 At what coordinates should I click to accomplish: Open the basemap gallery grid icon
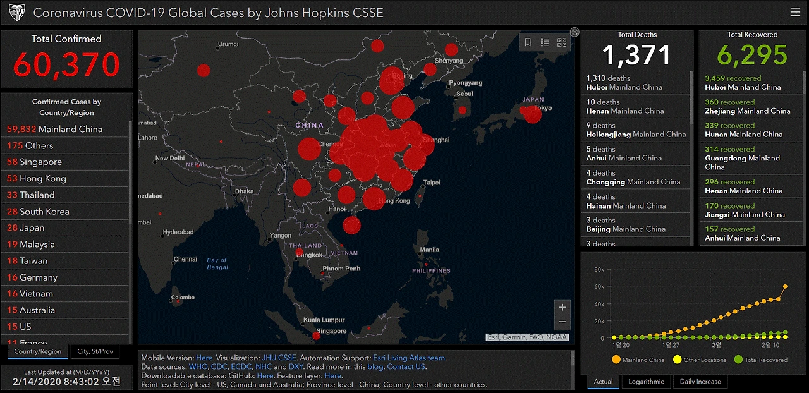coord(562,42)
